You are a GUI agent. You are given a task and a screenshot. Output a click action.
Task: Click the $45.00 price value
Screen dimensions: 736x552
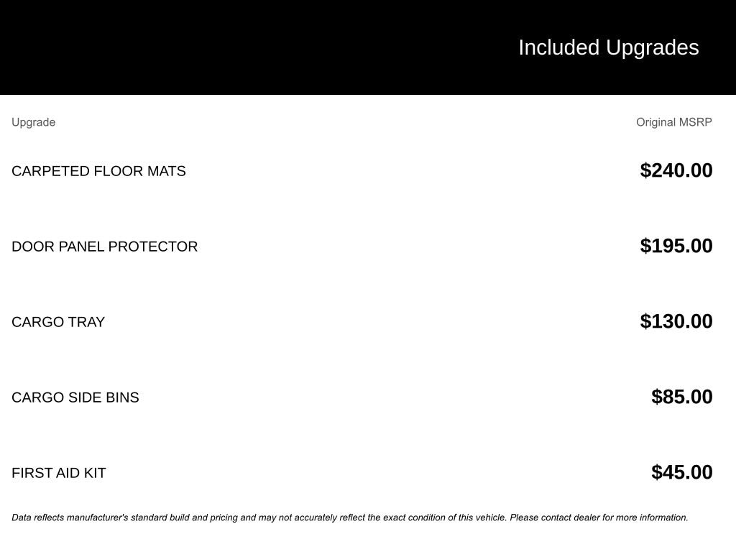point(681,472)
